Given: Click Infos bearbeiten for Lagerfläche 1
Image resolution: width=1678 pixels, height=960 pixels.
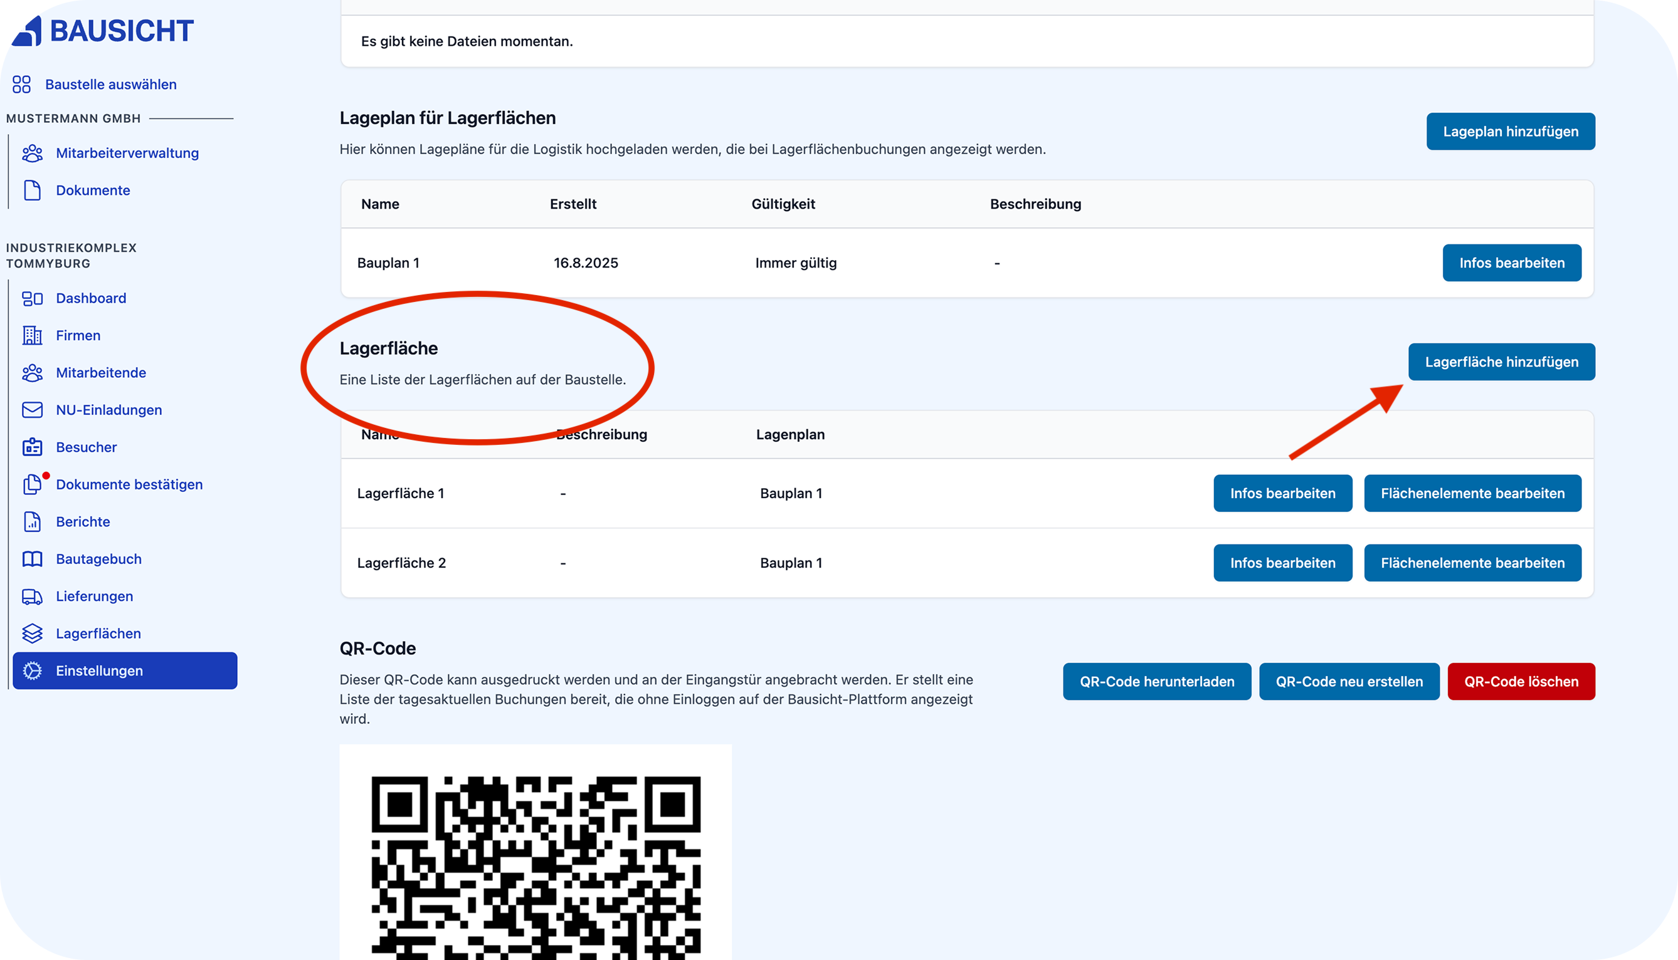Looking at the screenshot, I should [x=1283, y=493].
